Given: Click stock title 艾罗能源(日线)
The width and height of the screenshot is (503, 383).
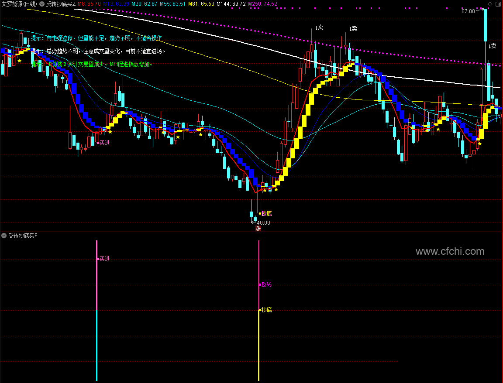Looking at the screenshot, I should pyautogui.click(x=19, y=4).
